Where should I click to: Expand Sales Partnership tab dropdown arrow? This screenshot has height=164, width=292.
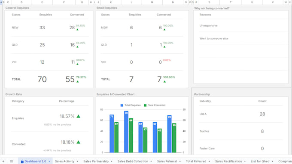[x=112, y=161]
